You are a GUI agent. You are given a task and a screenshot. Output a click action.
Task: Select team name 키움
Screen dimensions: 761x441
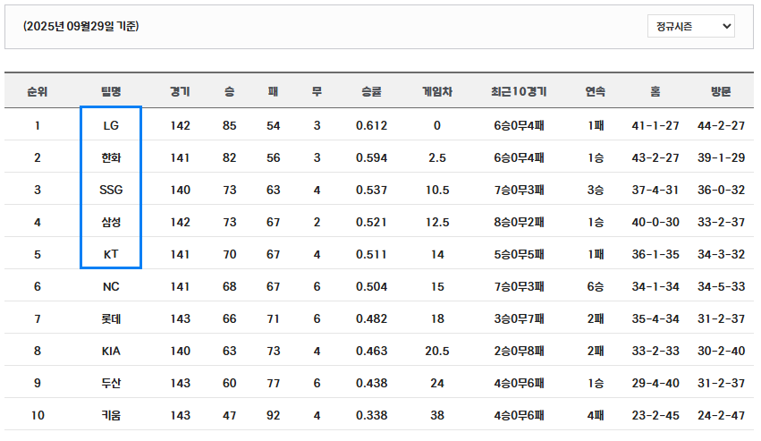point(111,416)
